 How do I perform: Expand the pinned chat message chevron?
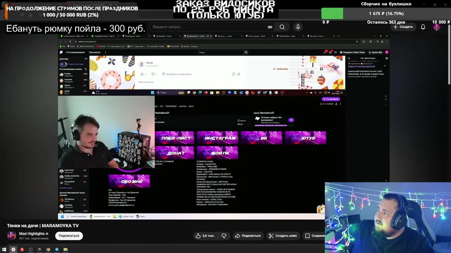pyautogui.click(x=385, y=66)
